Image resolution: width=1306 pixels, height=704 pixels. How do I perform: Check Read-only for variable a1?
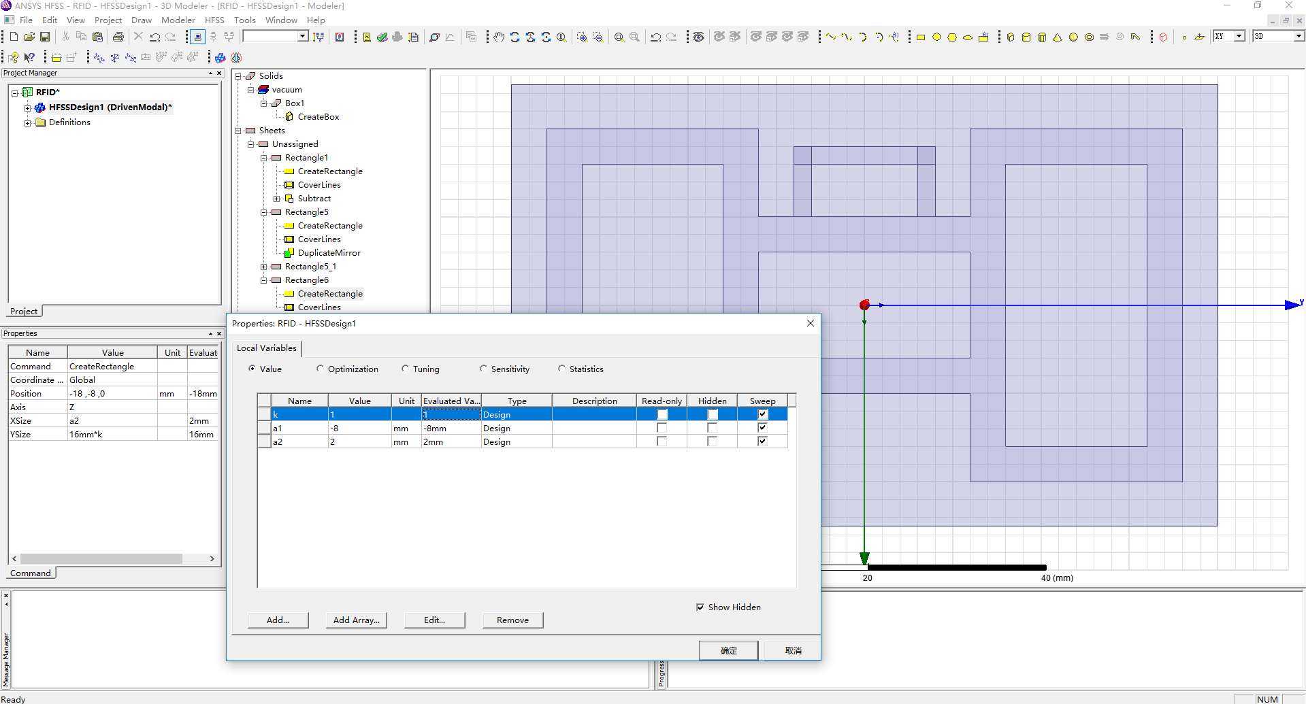pyautogui.click(x=662, y=428)
